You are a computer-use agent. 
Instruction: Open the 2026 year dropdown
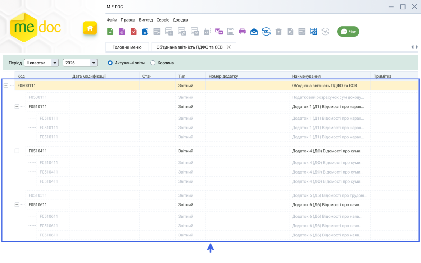click(x=80, y=63)
